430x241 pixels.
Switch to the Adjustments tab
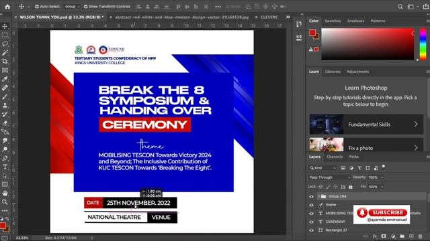tap(357, 72)
